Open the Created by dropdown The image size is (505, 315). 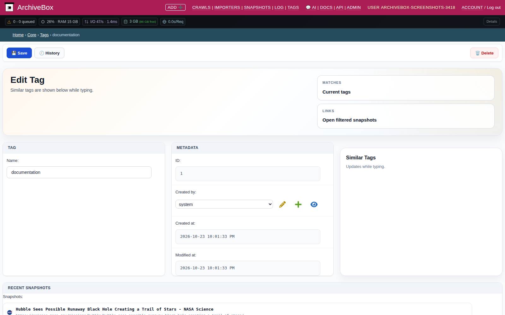224,204
